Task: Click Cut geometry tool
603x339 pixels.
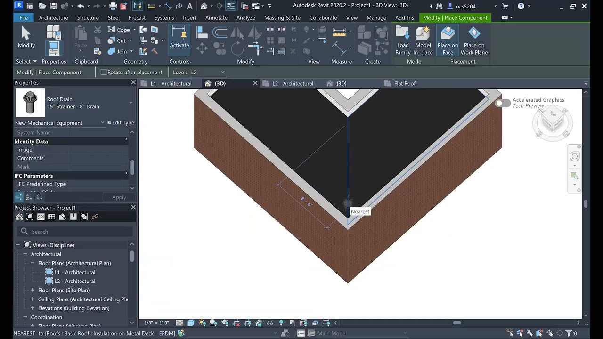Action: [117, 40]
